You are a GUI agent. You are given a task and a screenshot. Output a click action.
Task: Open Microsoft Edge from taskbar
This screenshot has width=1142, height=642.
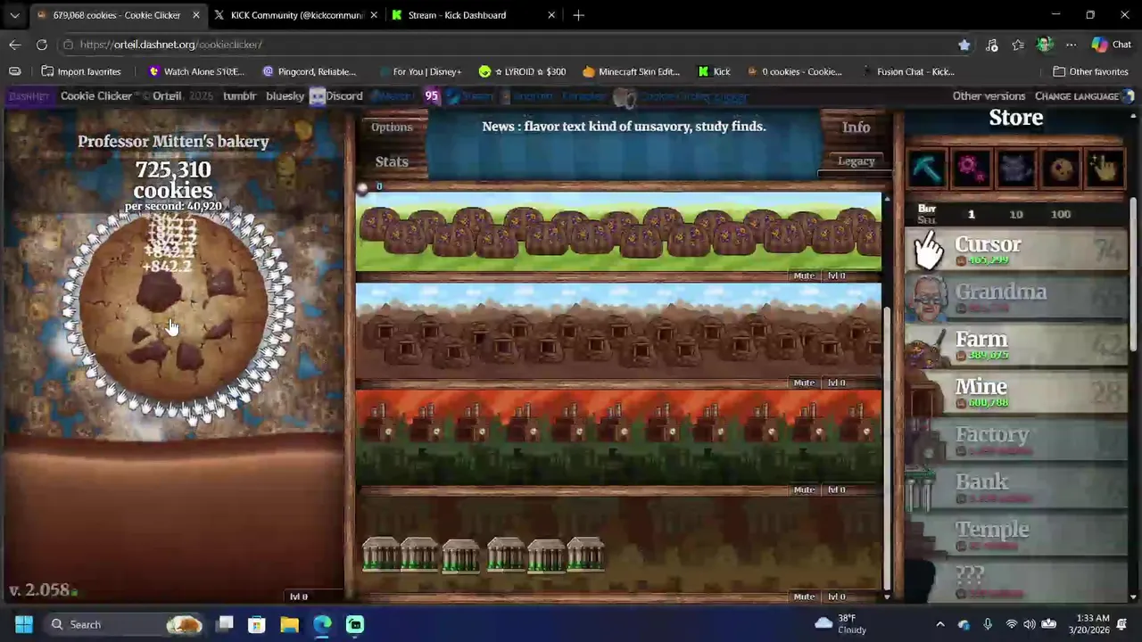pyautogui.click(x=322, y=624)
